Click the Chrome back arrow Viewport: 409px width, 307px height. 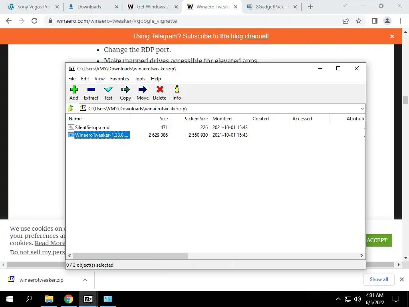pos(9,21)
